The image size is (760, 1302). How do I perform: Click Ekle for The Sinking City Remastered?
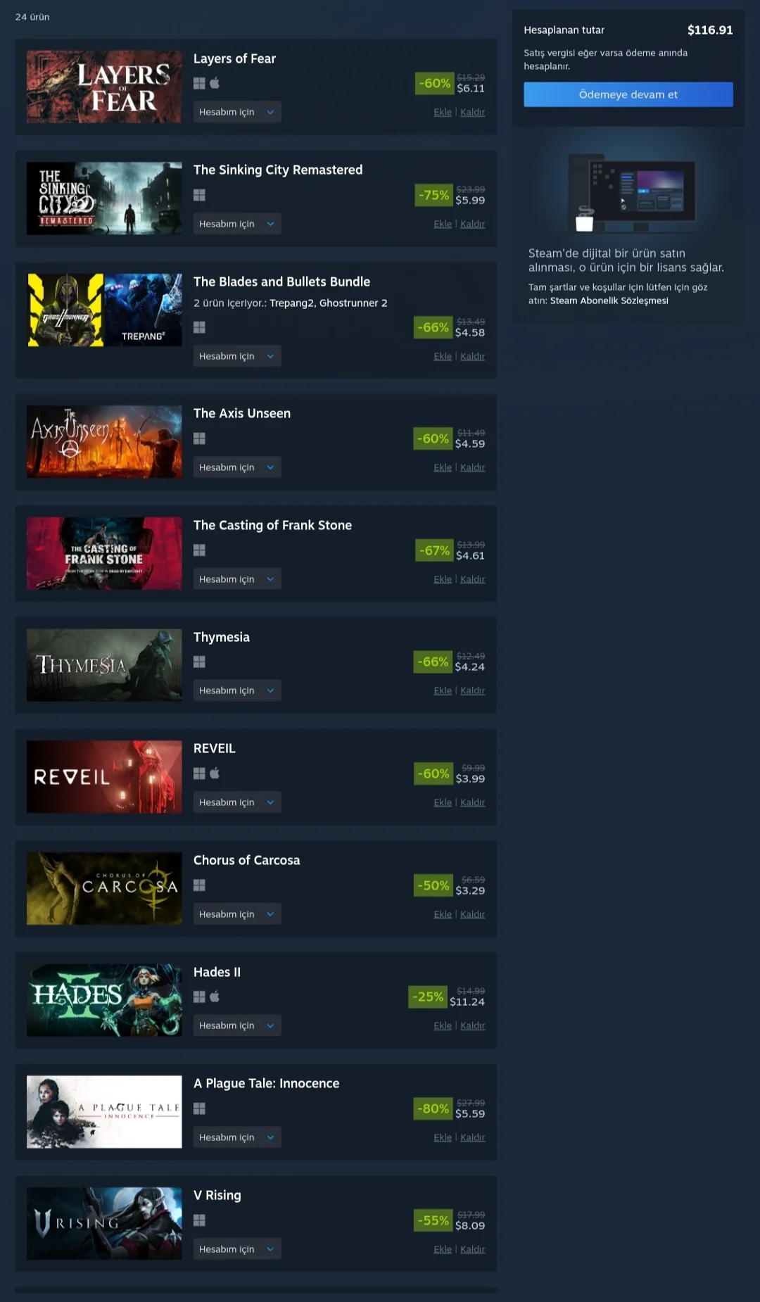pos(443,224)
